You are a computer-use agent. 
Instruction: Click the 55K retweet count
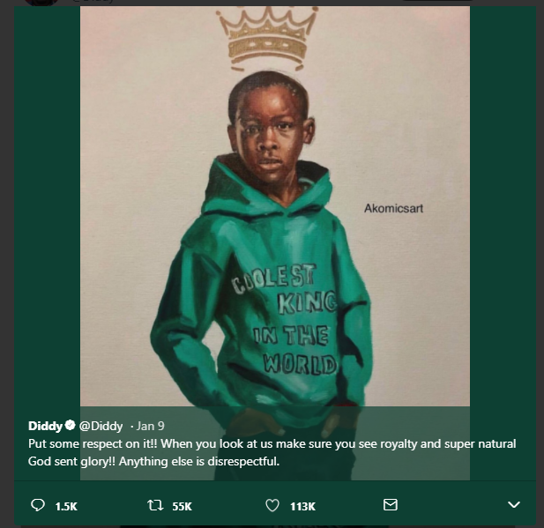[183, 507]
